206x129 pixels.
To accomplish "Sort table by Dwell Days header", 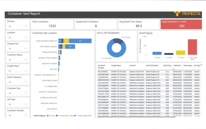I will click(167, 66).
